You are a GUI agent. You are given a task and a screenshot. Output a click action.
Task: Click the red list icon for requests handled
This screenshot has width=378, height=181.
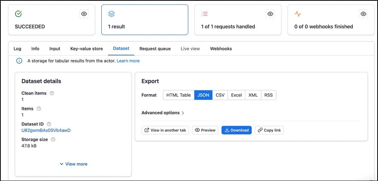click(204, 14)
